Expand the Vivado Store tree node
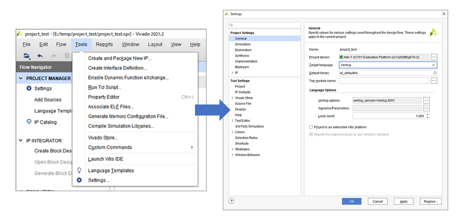The height and width of the screenshot is (220, 458). click(232, 98)
